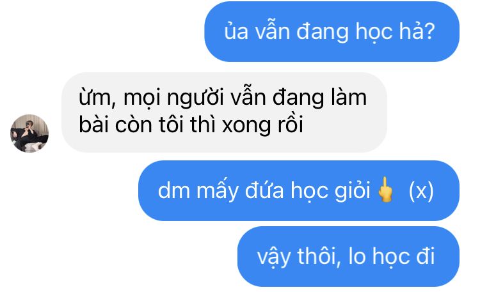Tap the "vậy thôi, lo học đi" message
The width and height of the screenshot is (480, 292).
[348, 256]
